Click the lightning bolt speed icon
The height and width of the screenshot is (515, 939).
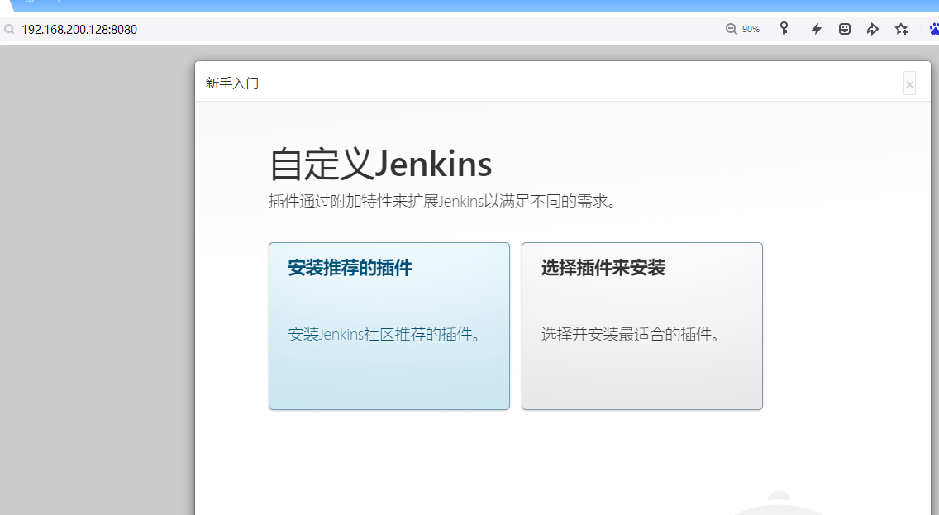tap(816, 29)
